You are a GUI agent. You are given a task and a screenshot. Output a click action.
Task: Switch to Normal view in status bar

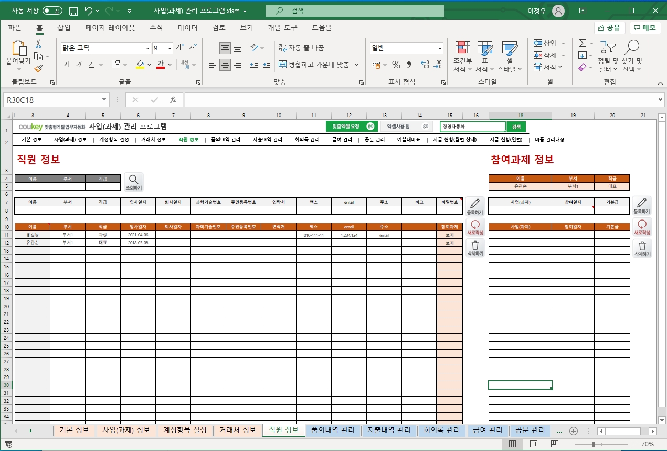[x=512, y=444]
